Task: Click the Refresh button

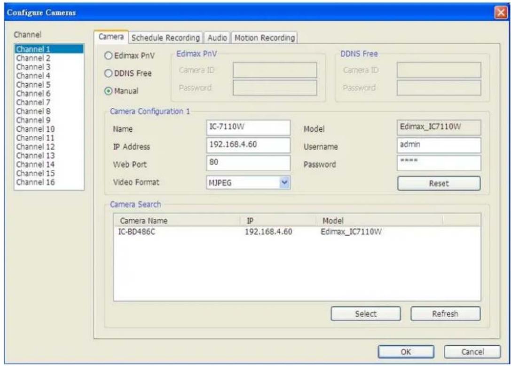Action: pyautogui.click(x=445, y=314)
